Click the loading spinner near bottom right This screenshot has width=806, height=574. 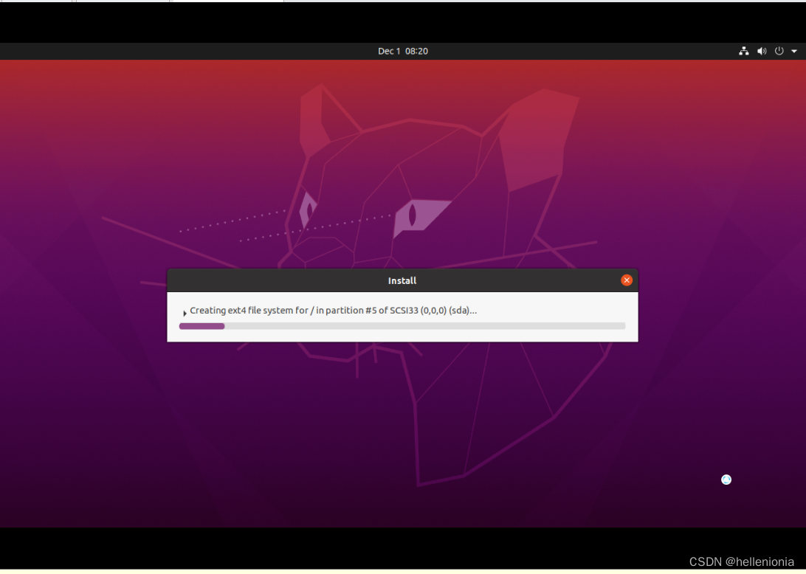tap(726, 480)
